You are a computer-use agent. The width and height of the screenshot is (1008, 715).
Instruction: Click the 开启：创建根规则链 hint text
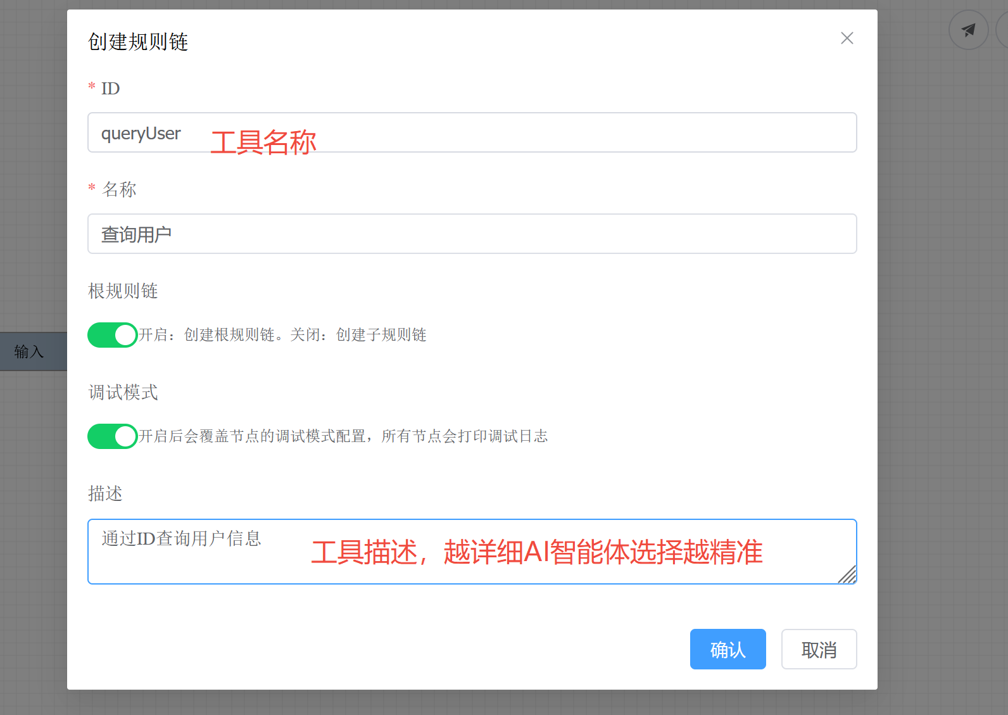[282, 335]
